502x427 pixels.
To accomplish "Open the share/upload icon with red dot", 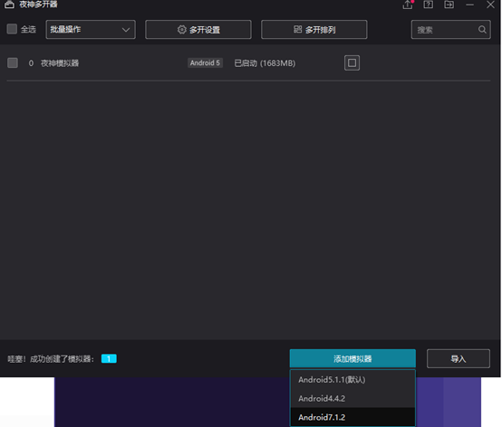I will point(408,5).
